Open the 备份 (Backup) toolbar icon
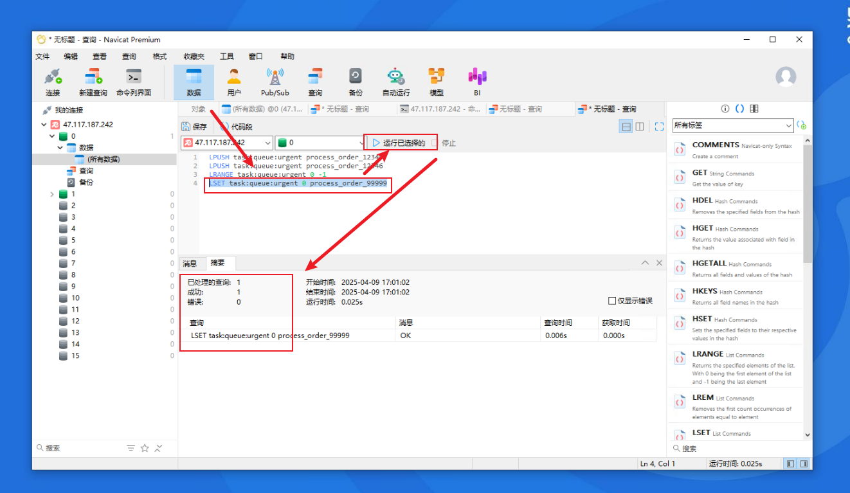Viewport: 850px width, 493px height. pos(356,82)
